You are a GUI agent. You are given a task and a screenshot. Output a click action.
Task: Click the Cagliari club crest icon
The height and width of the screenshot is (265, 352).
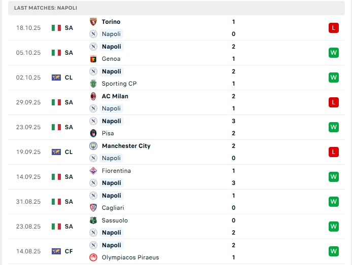(x=93, y=208)
